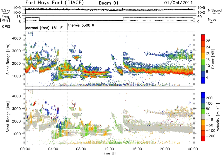Viewport: 223px width, 155px height.
Task: Click the 'Velocity [m s⁻¹]' color bar title
Action: 218,117
